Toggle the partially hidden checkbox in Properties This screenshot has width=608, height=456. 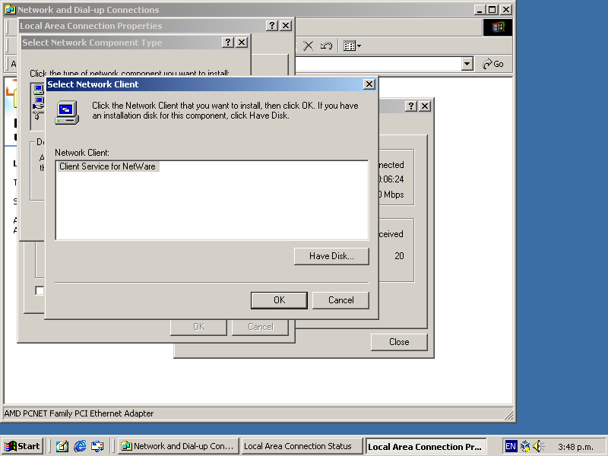[40, 290]
